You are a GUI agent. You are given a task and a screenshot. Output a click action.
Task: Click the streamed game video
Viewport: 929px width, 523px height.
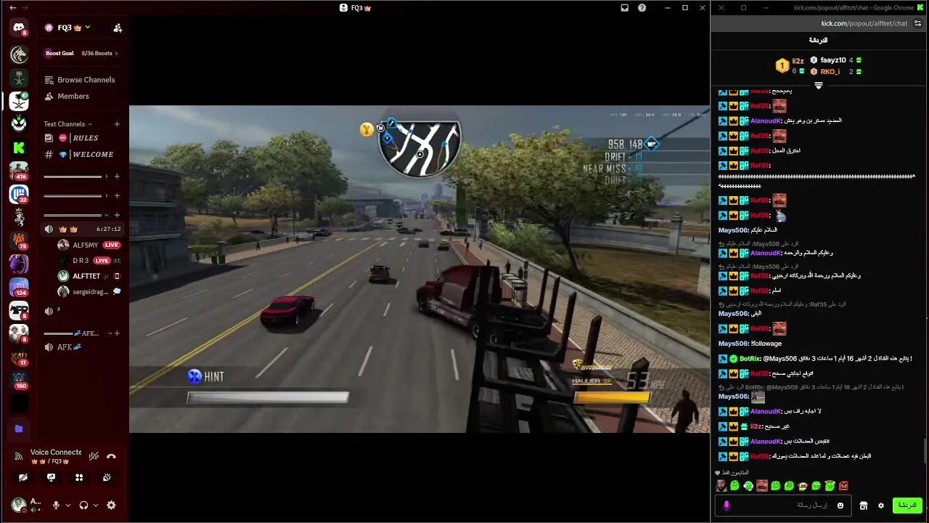tap(420, 269)
